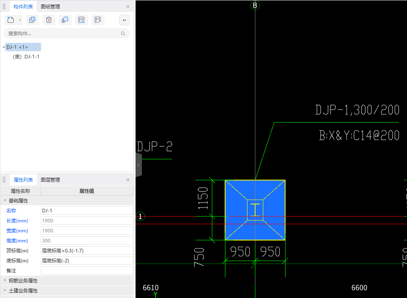The width and height of the screenshot is (407, 298).
Task: Select the (底) DJ-1-1 child item
Action: pyautogui.click(x=26, y=56)
